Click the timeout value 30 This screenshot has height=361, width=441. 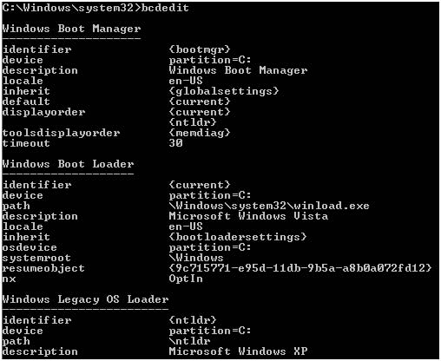175,143
